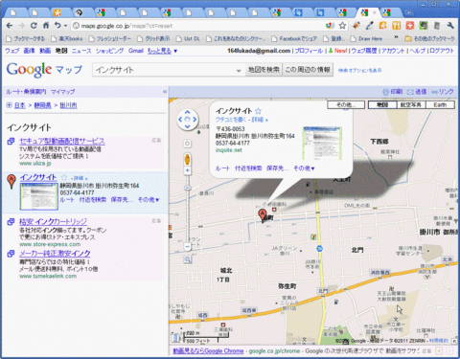This screenshot has width=460, height=359.
Task: Switch map to Earth view
Action: (x=440, y=105)
